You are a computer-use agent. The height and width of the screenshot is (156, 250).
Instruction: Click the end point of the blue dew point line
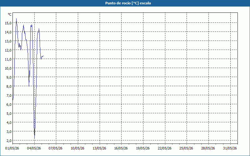(x=43, y=56)
